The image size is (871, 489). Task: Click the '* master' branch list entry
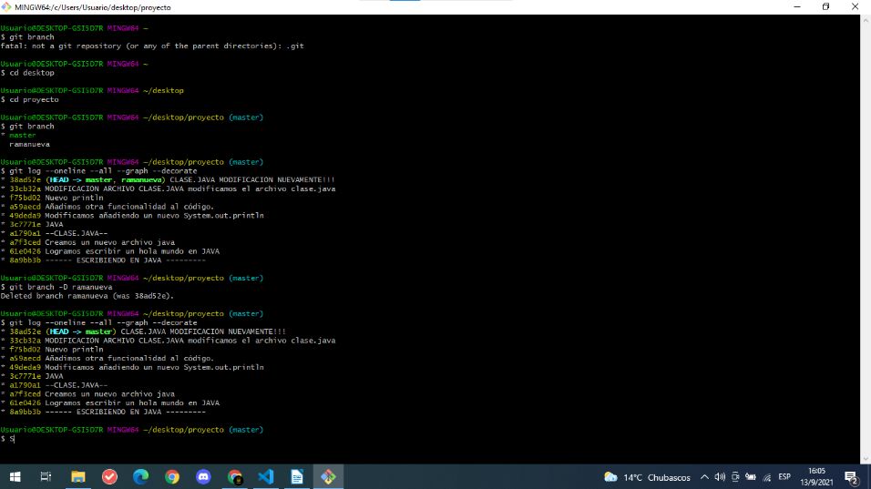18,135
